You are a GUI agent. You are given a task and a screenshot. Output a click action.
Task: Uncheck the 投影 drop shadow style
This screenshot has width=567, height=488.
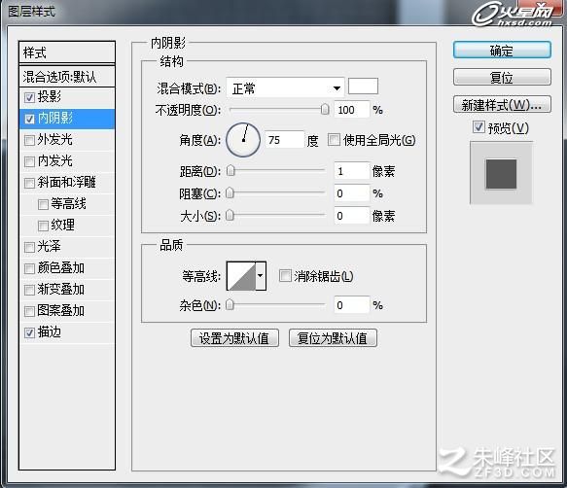[x=29, y=97]
